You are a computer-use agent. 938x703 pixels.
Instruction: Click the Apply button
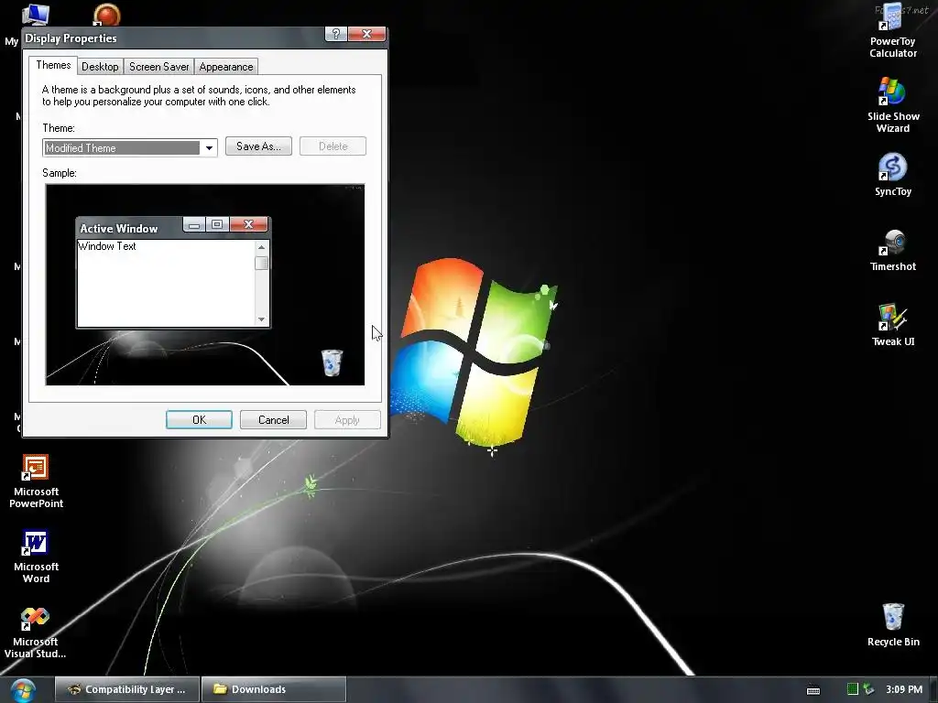tap(347, 419)
